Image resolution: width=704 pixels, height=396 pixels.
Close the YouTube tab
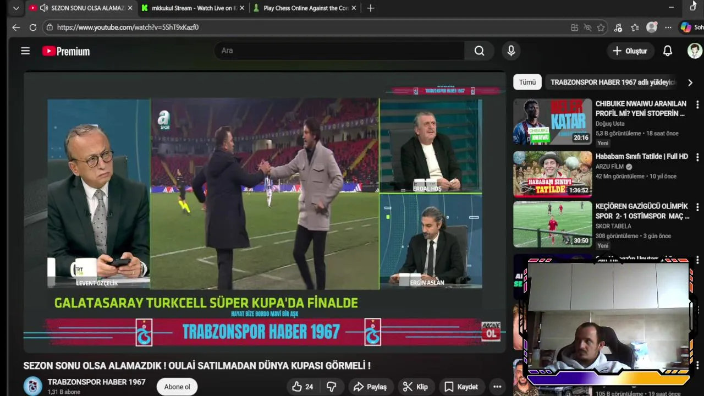[x=130, y=8]
